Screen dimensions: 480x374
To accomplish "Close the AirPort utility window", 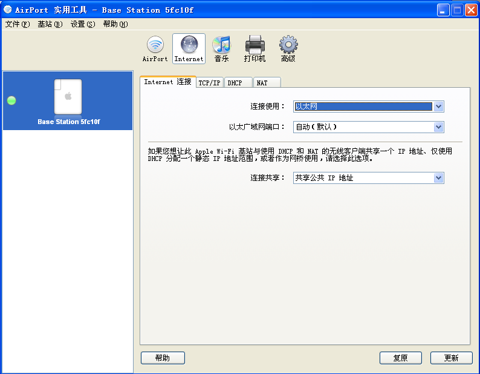I will (471, 10).
